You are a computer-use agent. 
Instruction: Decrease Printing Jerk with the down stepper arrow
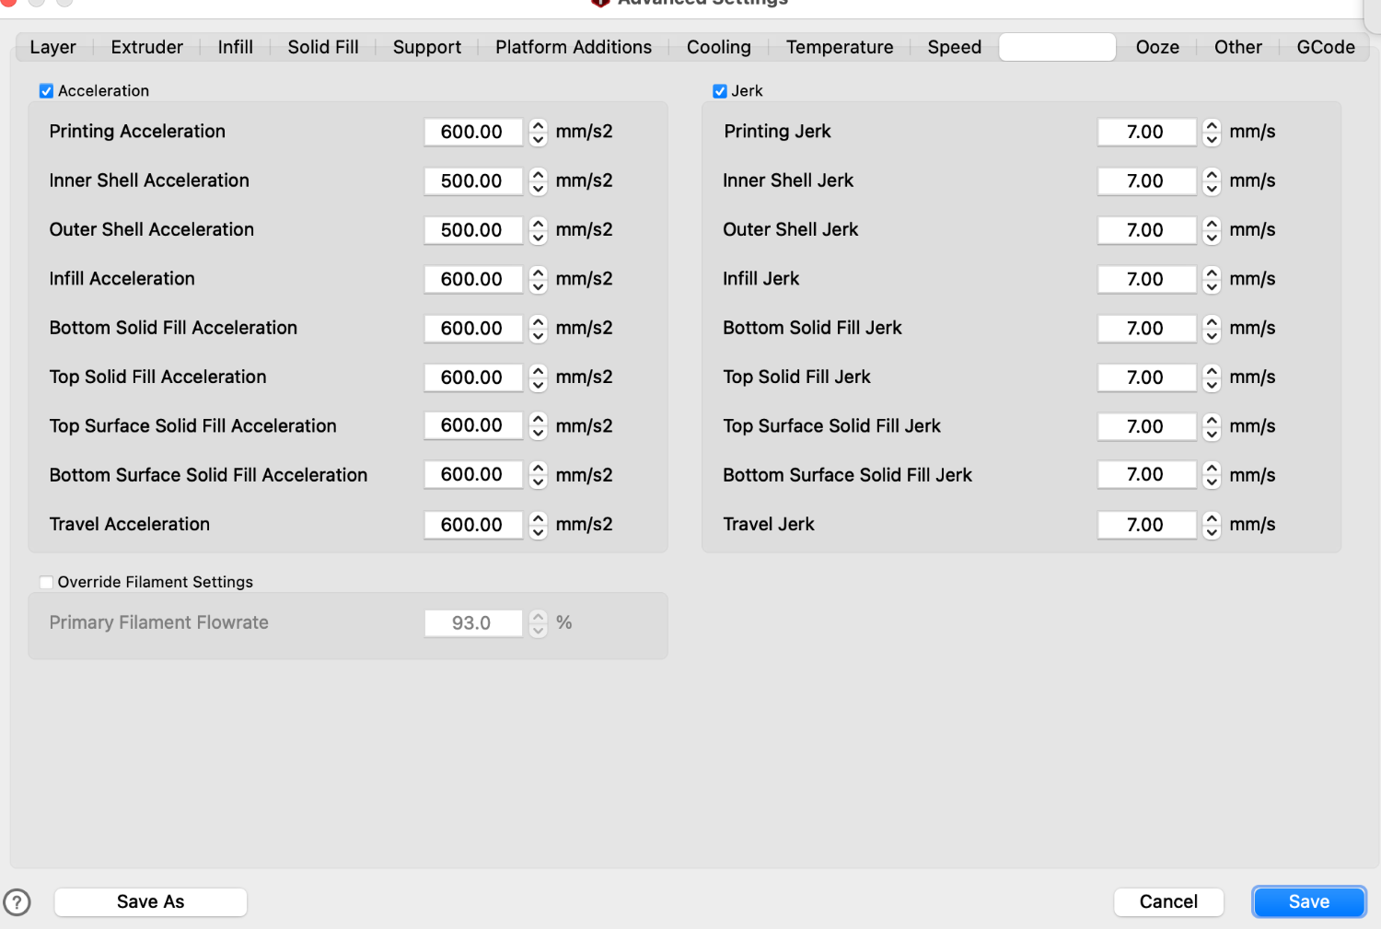pos(1212,140)
